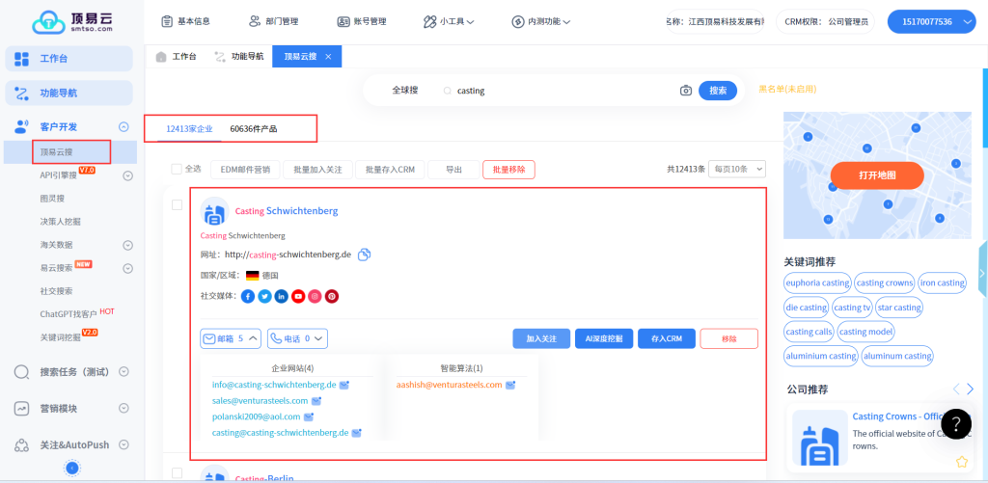Check the Casting-Berlin result checkbox
This screenshot has width=988, height=483.
coord(177,473)
